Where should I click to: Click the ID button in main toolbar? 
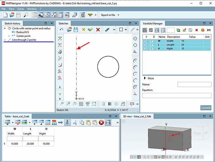point(82,15)
